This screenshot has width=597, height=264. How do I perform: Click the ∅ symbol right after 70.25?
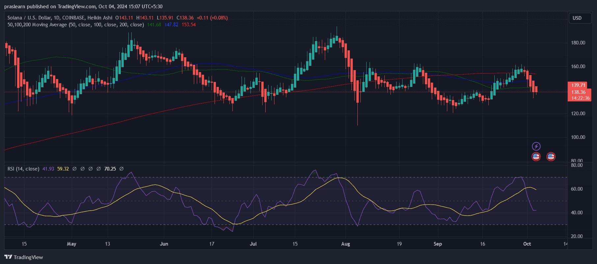click(121, 169)
